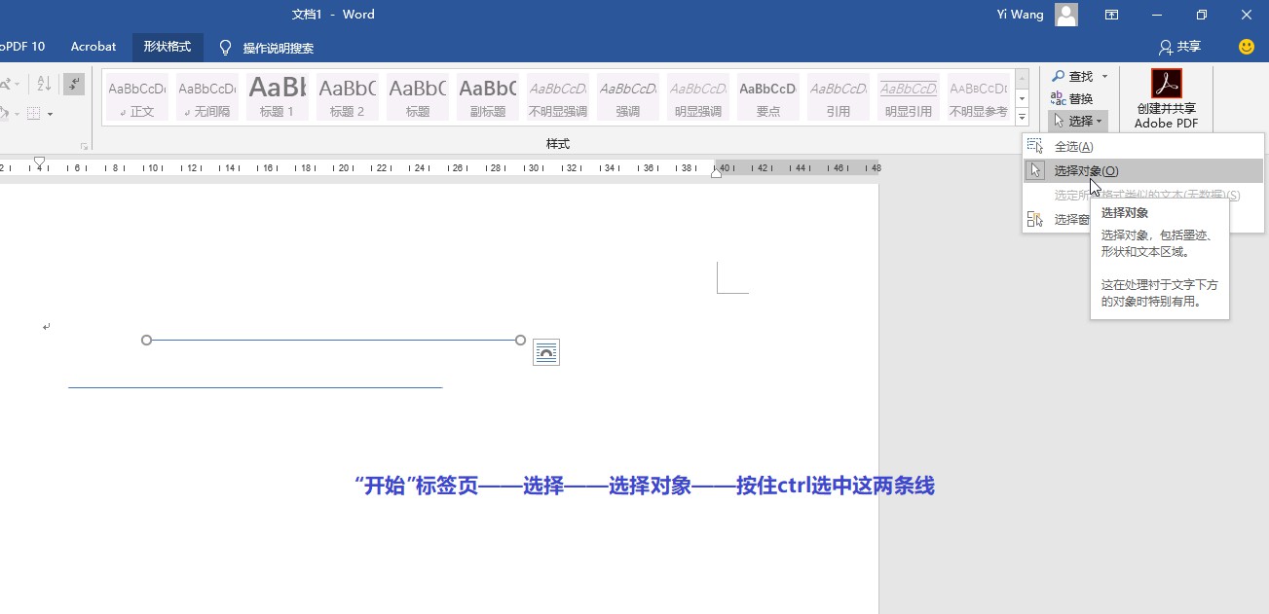Click the Create Adobe PDF icon
1269x614 pixels.
click(x=1165, y=83)
